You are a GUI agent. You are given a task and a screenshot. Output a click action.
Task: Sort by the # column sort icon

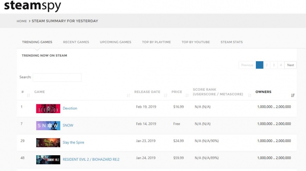click(x=28, y=95)
